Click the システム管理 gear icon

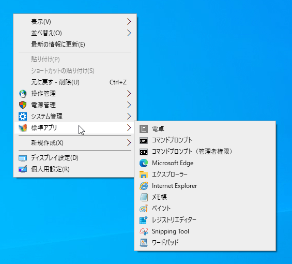(23, 116)
